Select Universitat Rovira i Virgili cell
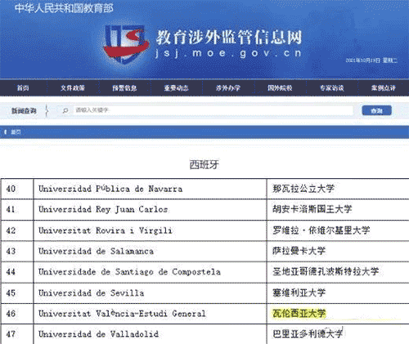This screenshot has width=409, height=344. 150,230
